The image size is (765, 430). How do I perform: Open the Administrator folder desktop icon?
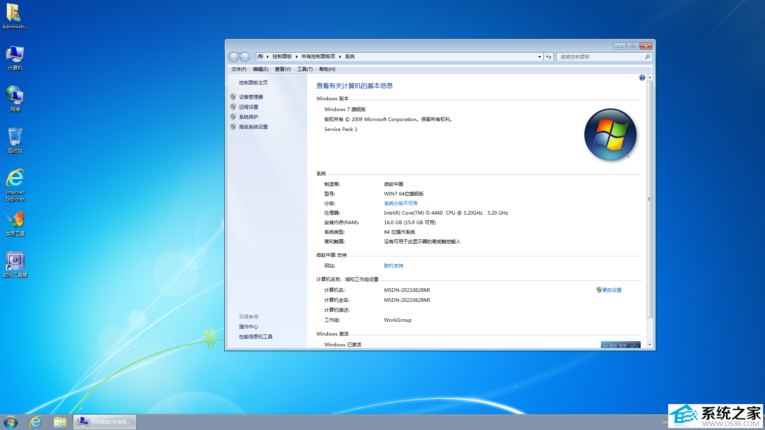pos(15,16)
